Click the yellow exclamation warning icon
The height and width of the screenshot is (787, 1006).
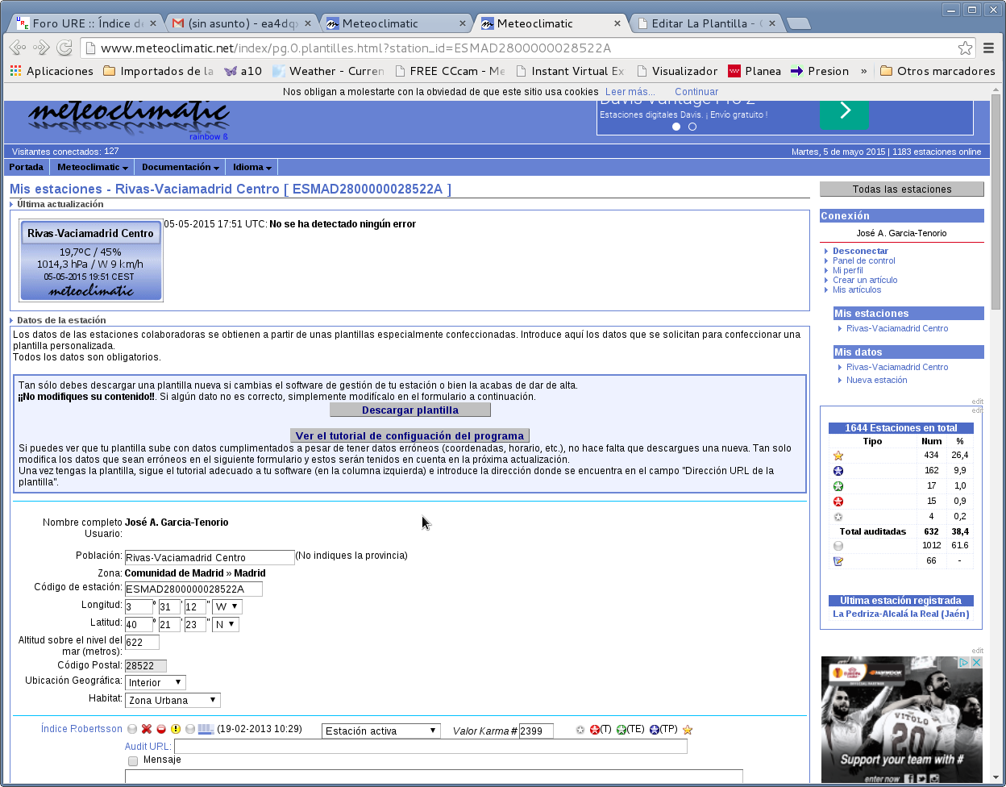tap(176, 729)
